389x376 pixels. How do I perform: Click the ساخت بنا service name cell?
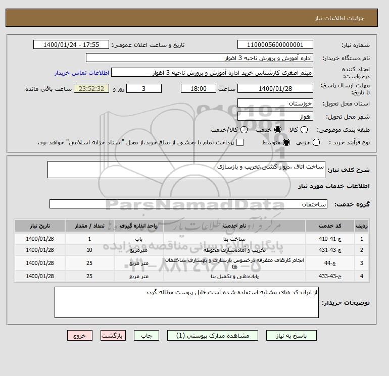click(x=234, y=239)
